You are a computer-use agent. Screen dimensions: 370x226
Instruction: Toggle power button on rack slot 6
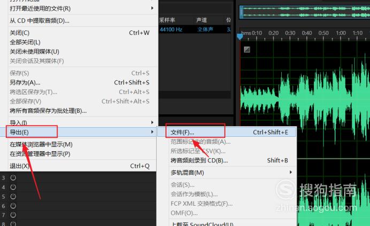[13, 206]
